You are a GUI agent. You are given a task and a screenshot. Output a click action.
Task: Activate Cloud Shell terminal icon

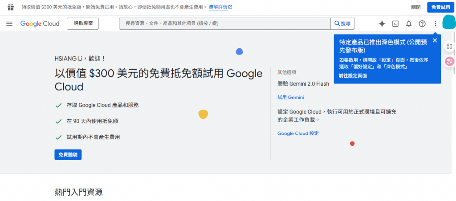click(x=395, y=24)
